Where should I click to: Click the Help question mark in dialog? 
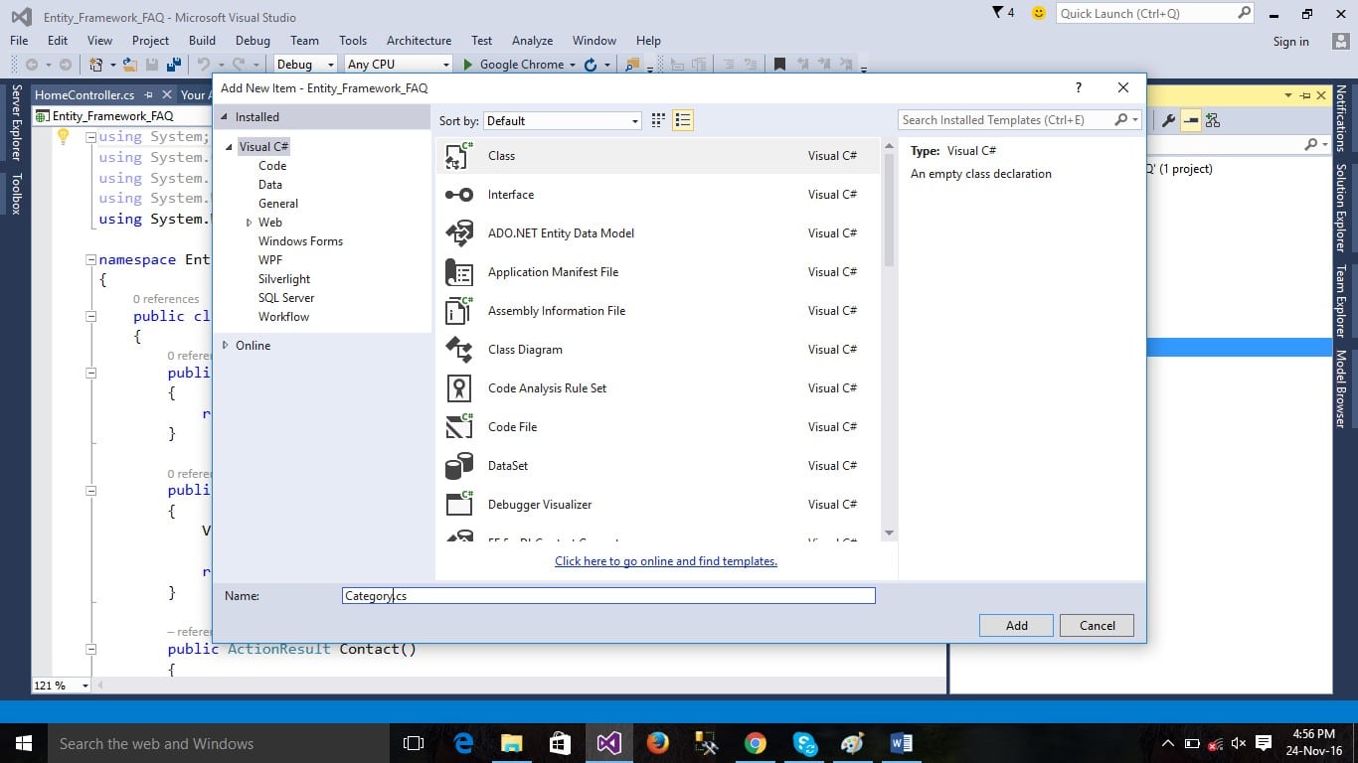pos(1079,87)
